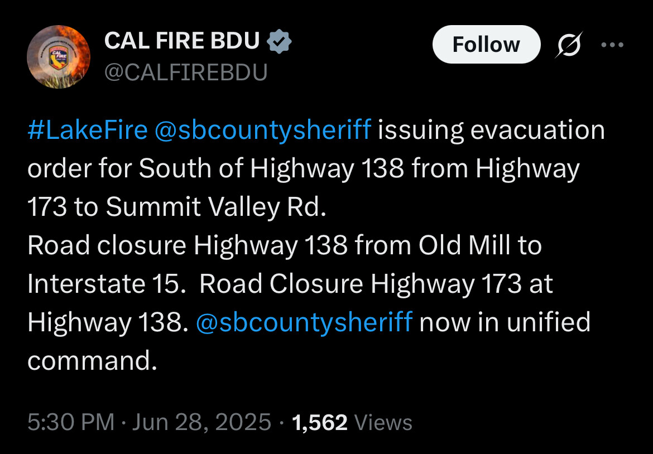The height and width of the screenshot is (454, 653).
Task: Click the blue verified badge icon
Action: click(x=279, y=41)
